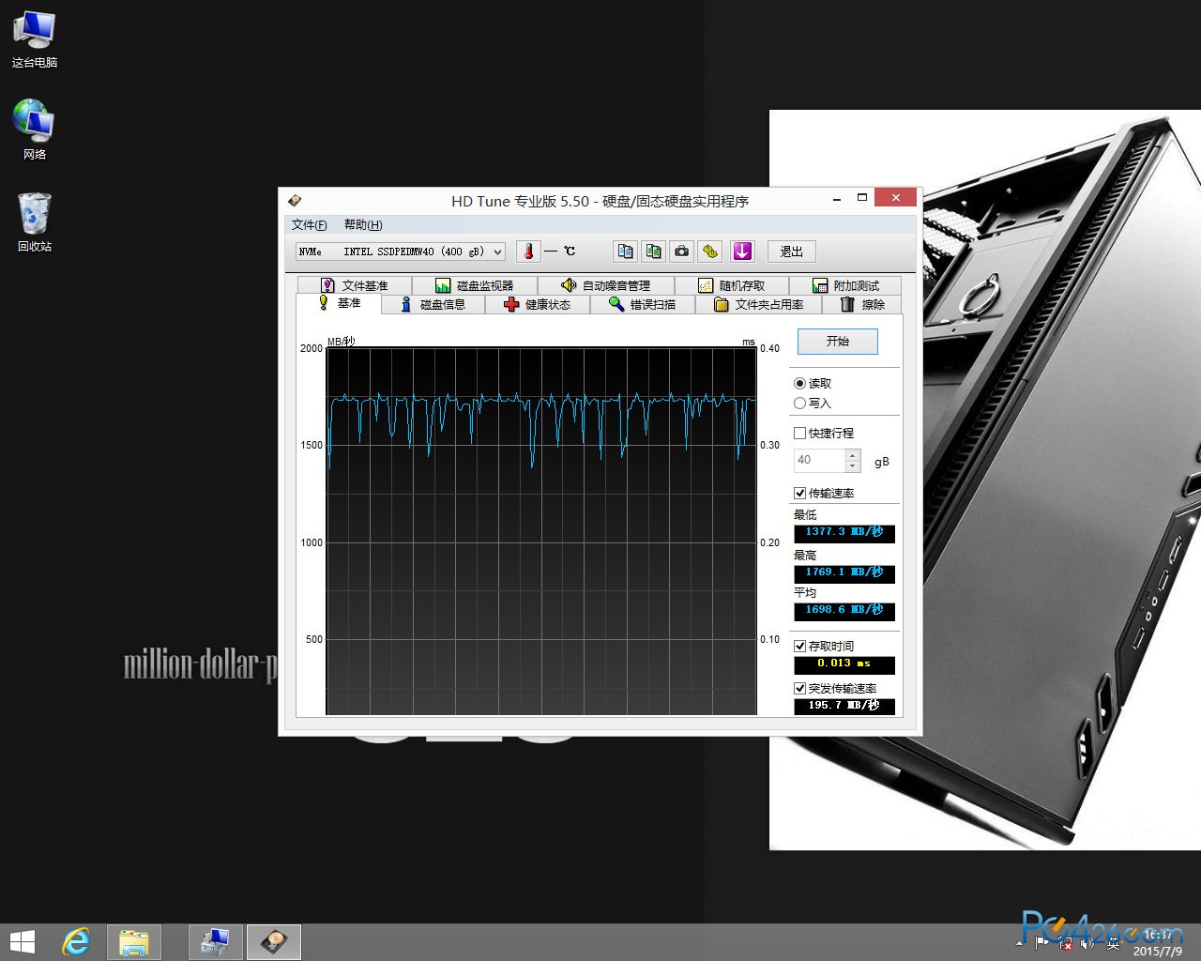The image size is (1201, 961).
Task: Open the 帮助 menu in HD Tune
Action: click(363, 225)
